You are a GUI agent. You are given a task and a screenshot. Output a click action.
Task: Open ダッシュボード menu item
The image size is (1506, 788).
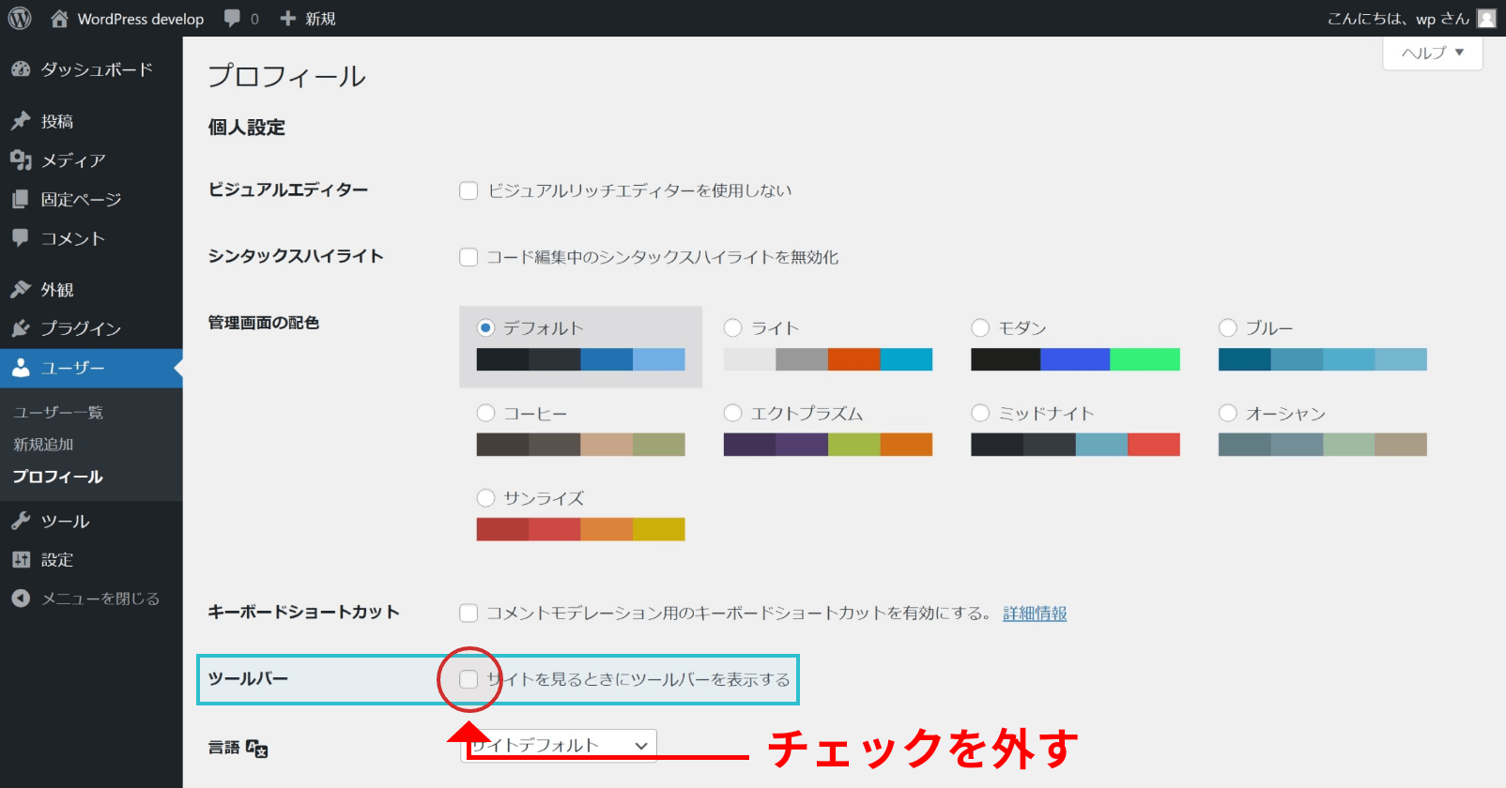coord(91,69)
